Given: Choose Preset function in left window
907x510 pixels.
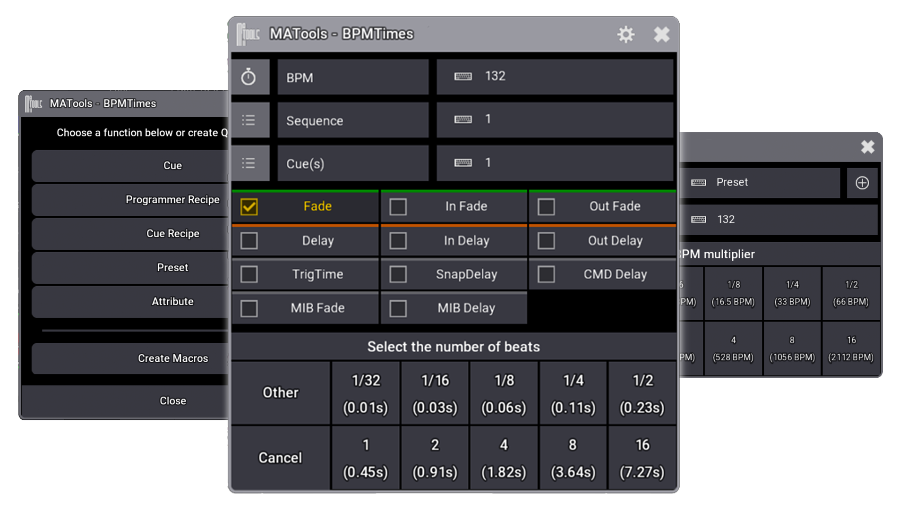Looking at the screenshot, I should click(130, 268).
